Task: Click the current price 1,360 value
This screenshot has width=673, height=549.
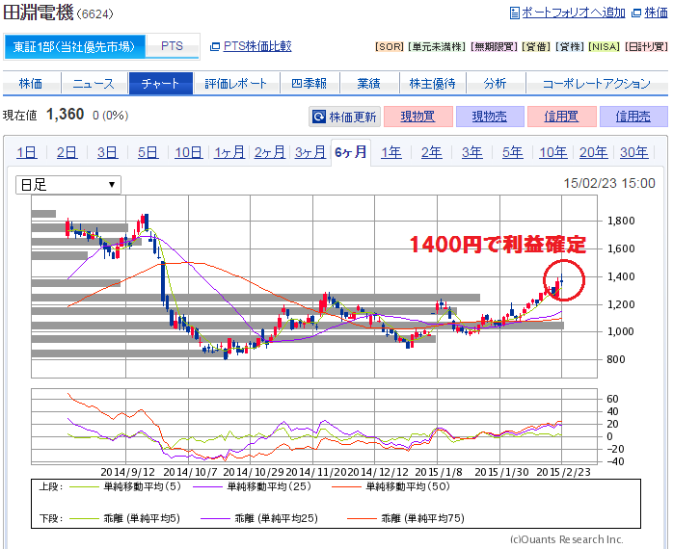Action: 66,115
